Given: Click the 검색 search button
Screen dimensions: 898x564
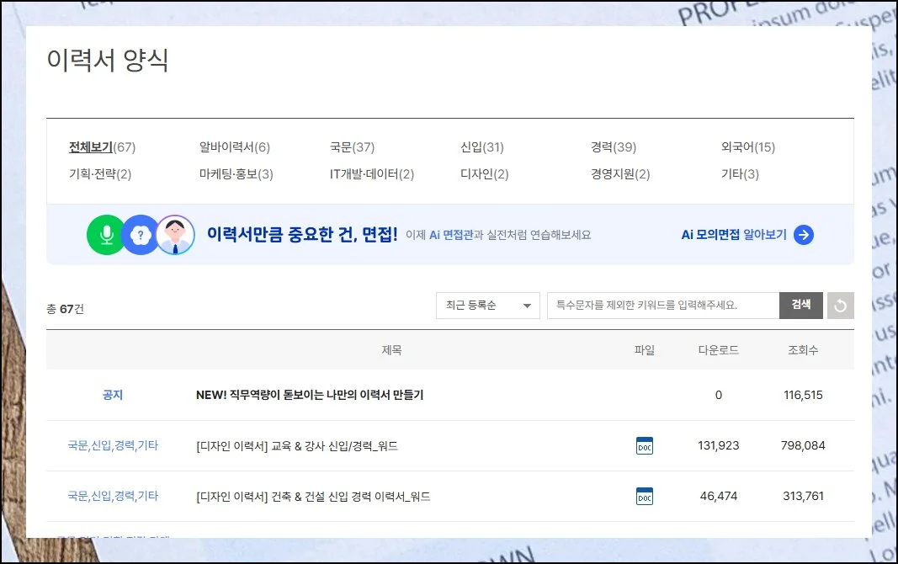Looking at the screenshot, I should [x=800, y=306].
